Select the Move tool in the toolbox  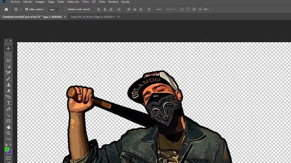[8, 48]
